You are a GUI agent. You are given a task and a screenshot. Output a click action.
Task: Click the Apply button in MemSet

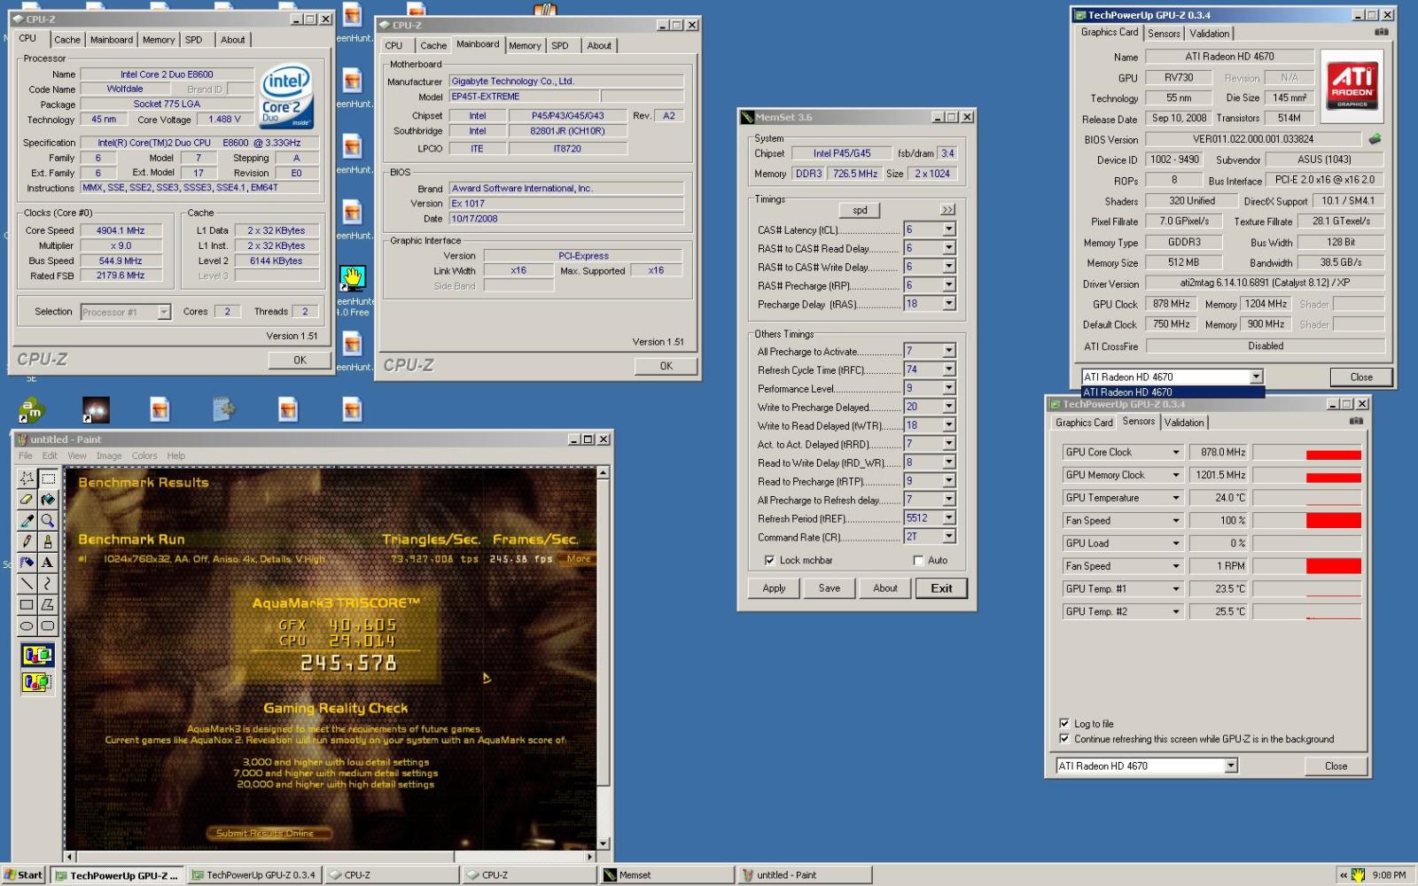tap(774, 588)
